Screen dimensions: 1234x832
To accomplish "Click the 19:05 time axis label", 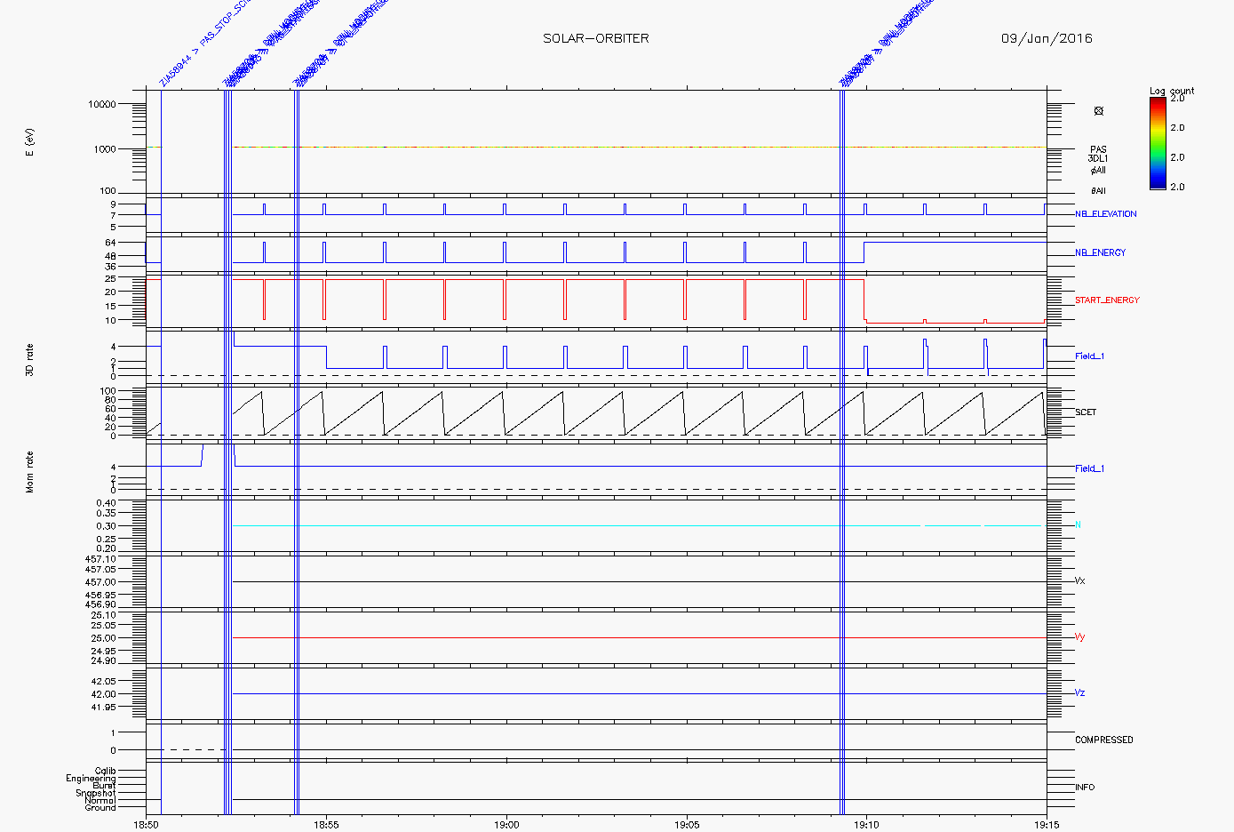I will tap(687, 825).
